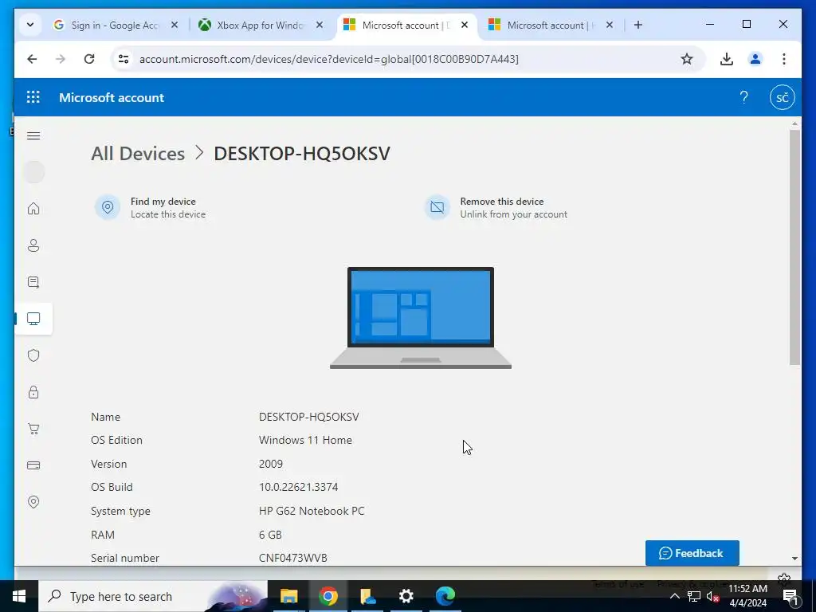This screenshot has height=612, width=816.
Task: Click the muted volume tray icon
Action: click(x=712, y=596)
